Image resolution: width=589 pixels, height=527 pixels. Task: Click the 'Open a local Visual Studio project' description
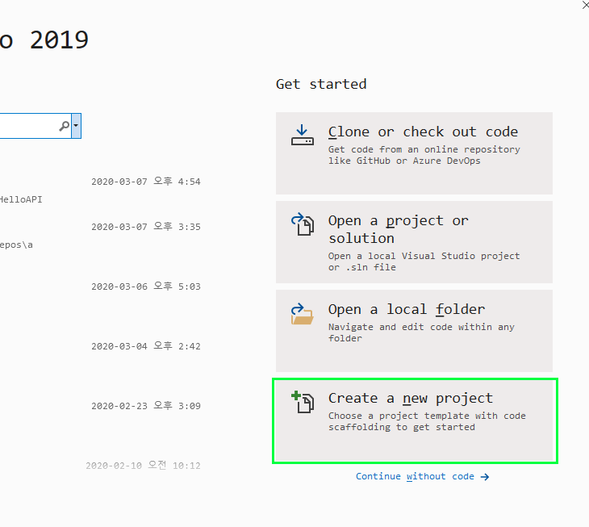point(424,261)
